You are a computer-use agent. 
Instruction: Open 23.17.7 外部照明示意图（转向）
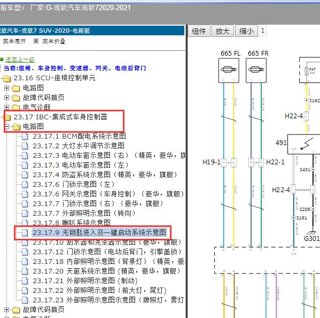click(x=85, y=213)
